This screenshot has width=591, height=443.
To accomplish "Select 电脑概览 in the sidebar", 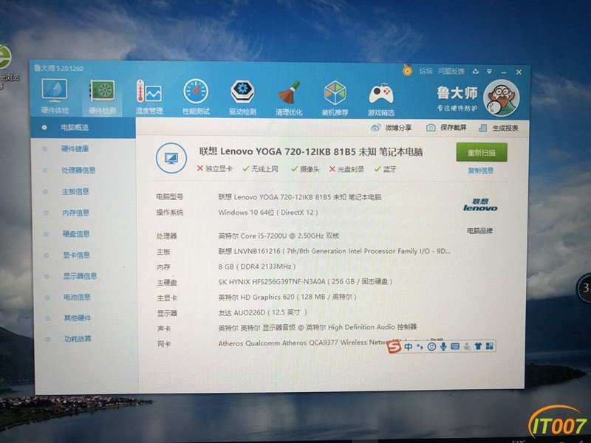I will [83, 128].
